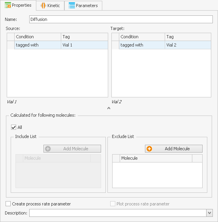Viewport: 218px width, 222px height.
Task: Click Add Molecule in Exclude List
Action: point(174,149)
